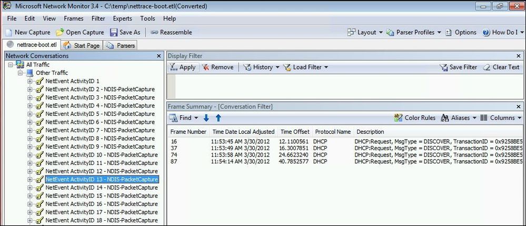Click Save Filter

pos(459,67)
